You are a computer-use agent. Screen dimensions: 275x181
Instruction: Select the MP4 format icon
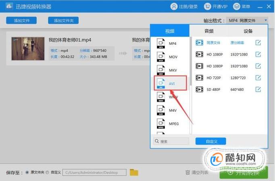(x=161, y=43)
